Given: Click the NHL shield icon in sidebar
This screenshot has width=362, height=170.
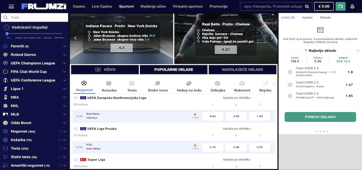Looking at the screenshot, I should click(6, 106).
